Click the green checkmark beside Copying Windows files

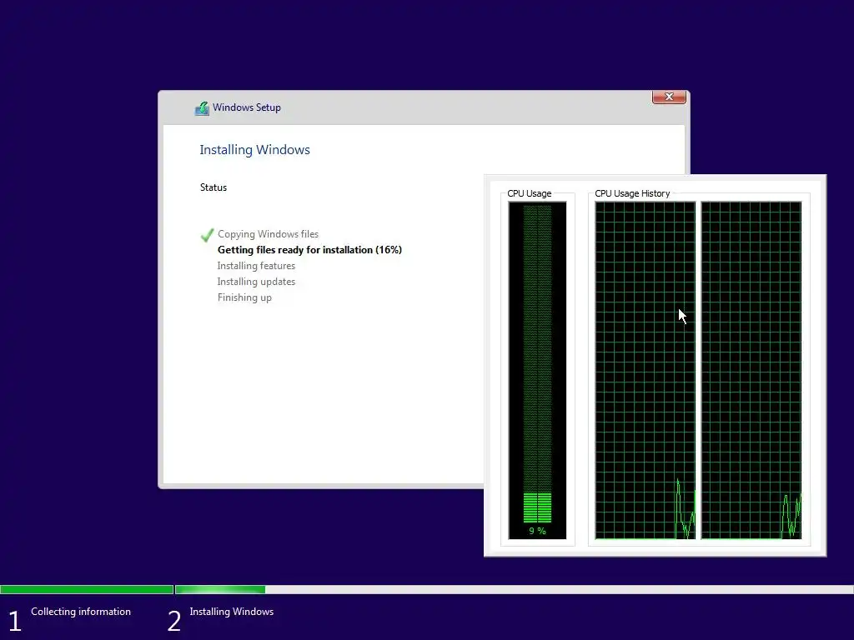207,235
